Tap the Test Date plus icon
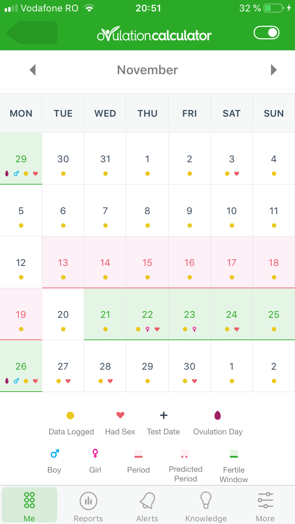Image resolution: width=295 pixels, height=524 pixels. [164, 415]
